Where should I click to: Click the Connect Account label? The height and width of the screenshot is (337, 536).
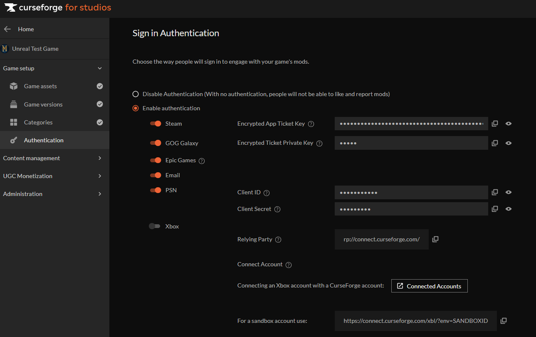pos(260,264)
